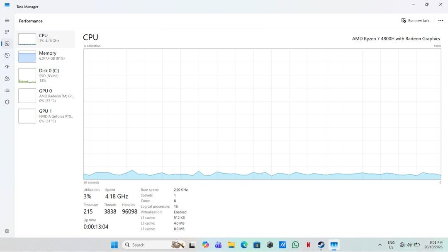The width and height of the screenshot is (448, 252).
Task: Open Steam from the taskbar
Action: pyautogui.click(x=321, y=245)
